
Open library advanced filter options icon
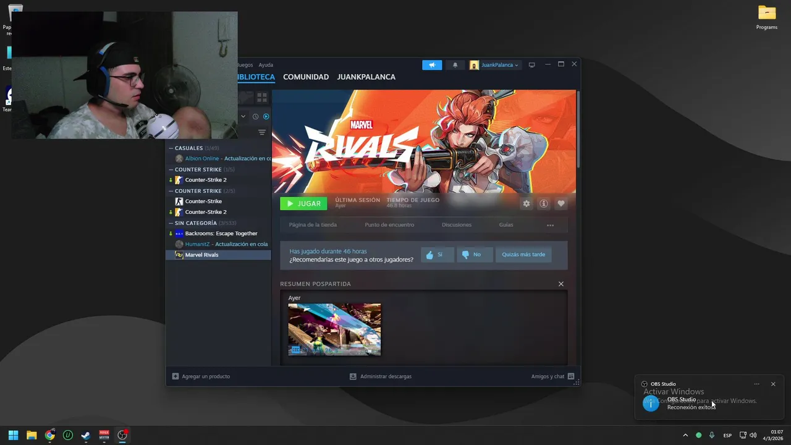pyautogui.click(x=262, y=132)
